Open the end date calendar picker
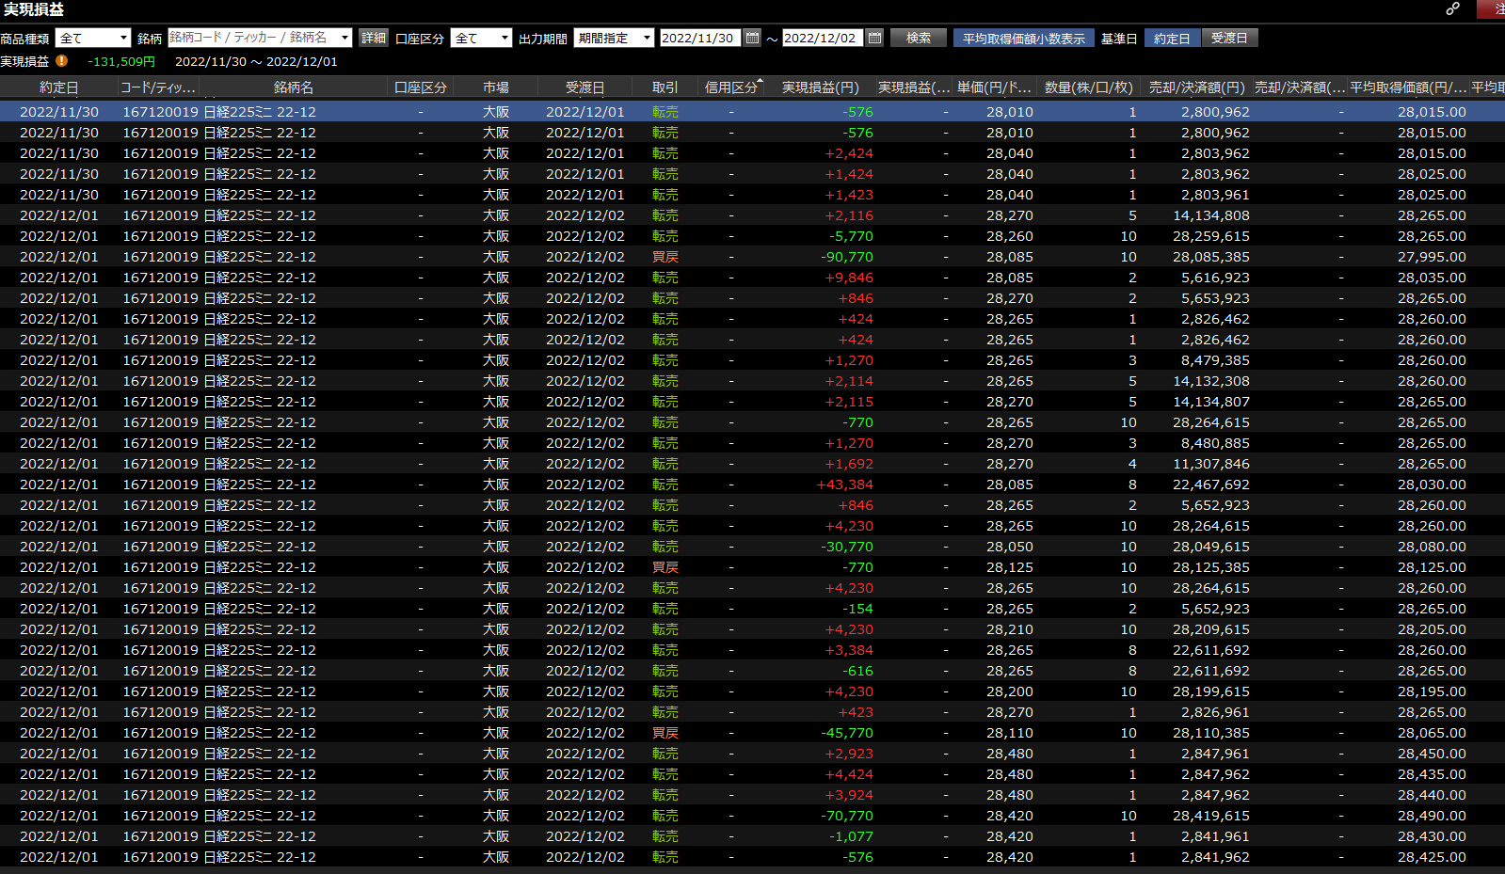 click(874, 38)
